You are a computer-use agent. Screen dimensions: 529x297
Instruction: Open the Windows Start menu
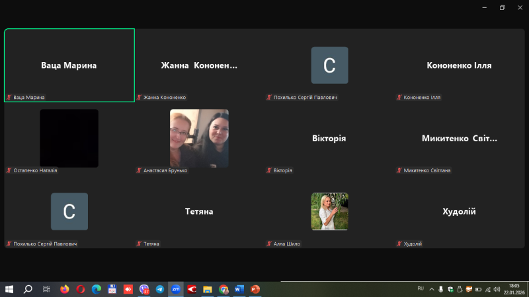[9, 289]
